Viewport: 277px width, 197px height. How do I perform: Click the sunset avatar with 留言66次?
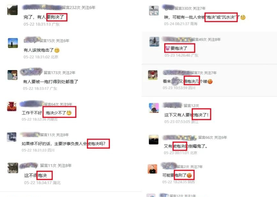click(x=153, y=140)
